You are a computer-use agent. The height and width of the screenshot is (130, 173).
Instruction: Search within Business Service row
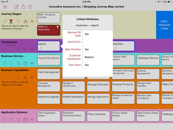(18, 63)
